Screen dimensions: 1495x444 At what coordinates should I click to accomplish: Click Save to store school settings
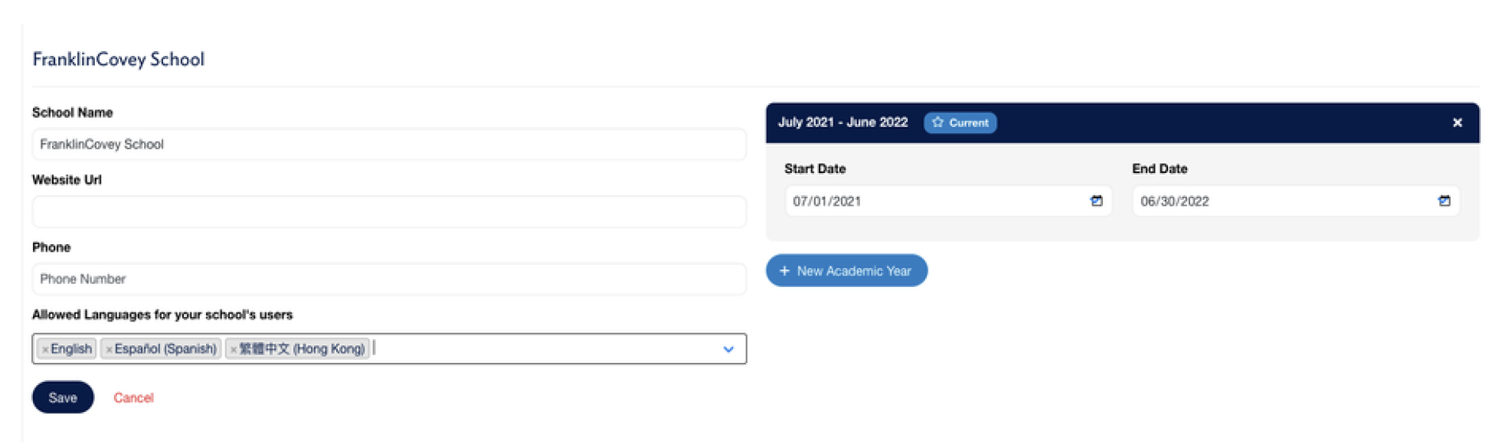[x=63, y=397]
